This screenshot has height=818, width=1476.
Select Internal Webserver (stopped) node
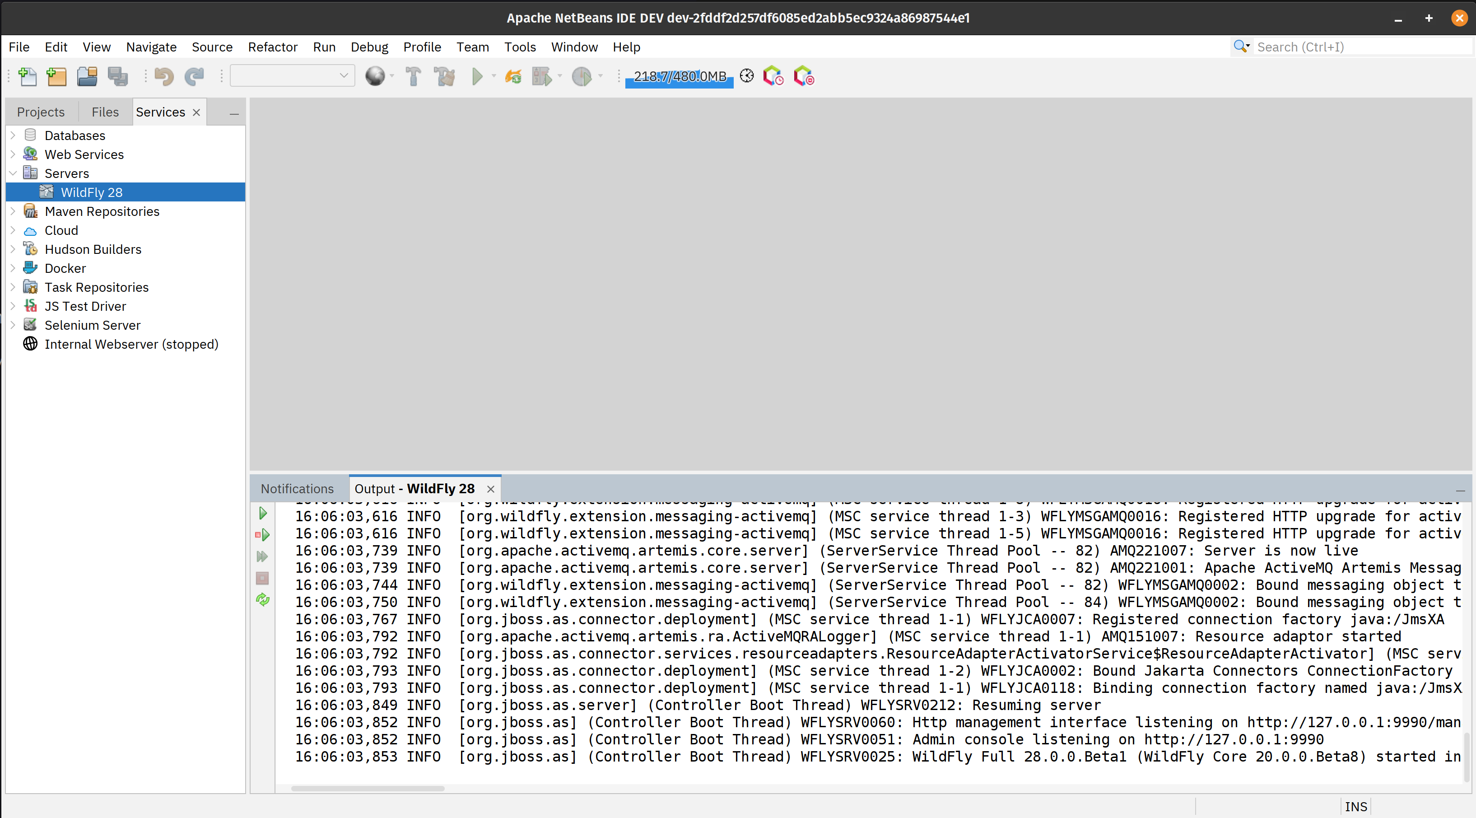(x=131, y=344)
